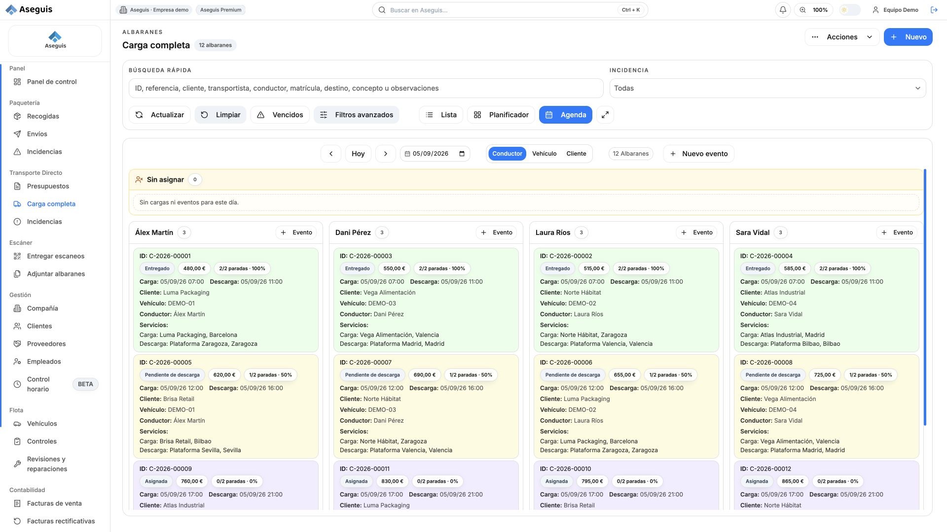Open notifications bell icon

pyautogui.click(x=783, y=10)
